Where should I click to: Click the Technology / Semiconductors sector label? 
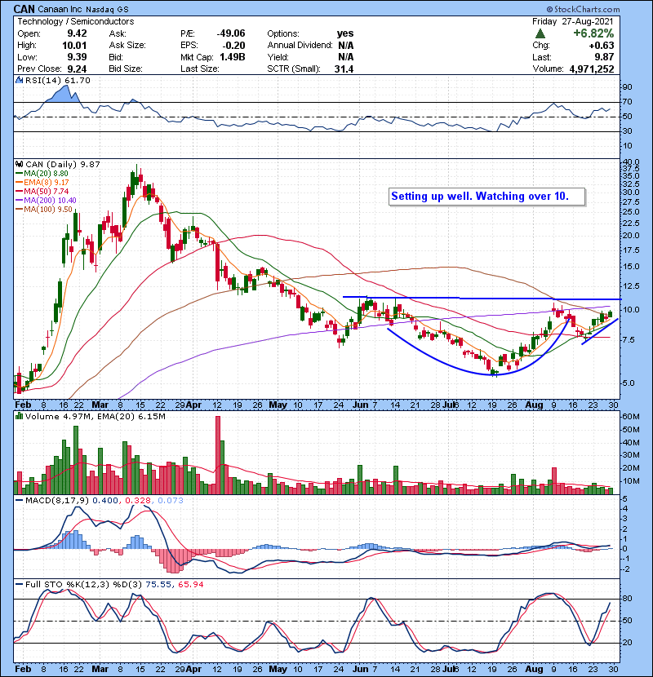pos(76,21)
